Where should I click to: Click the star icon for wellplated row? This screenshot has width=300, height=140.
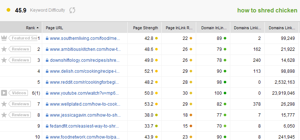[x=4, y=104]
